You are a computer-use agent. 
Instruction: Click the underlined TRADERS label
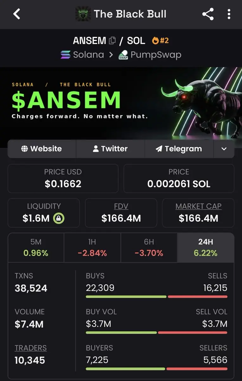31,348
